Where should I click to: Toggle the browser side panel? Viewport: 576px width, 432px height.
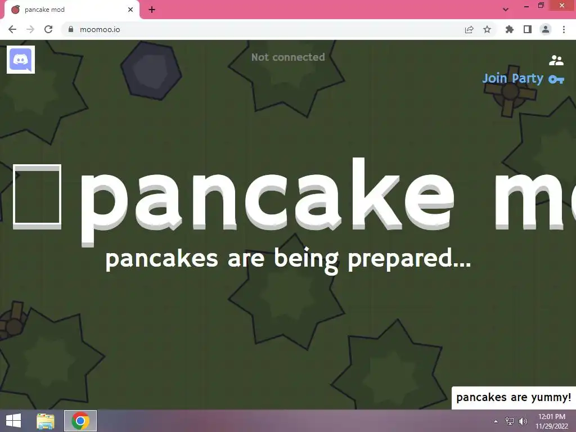click(528, 29)
